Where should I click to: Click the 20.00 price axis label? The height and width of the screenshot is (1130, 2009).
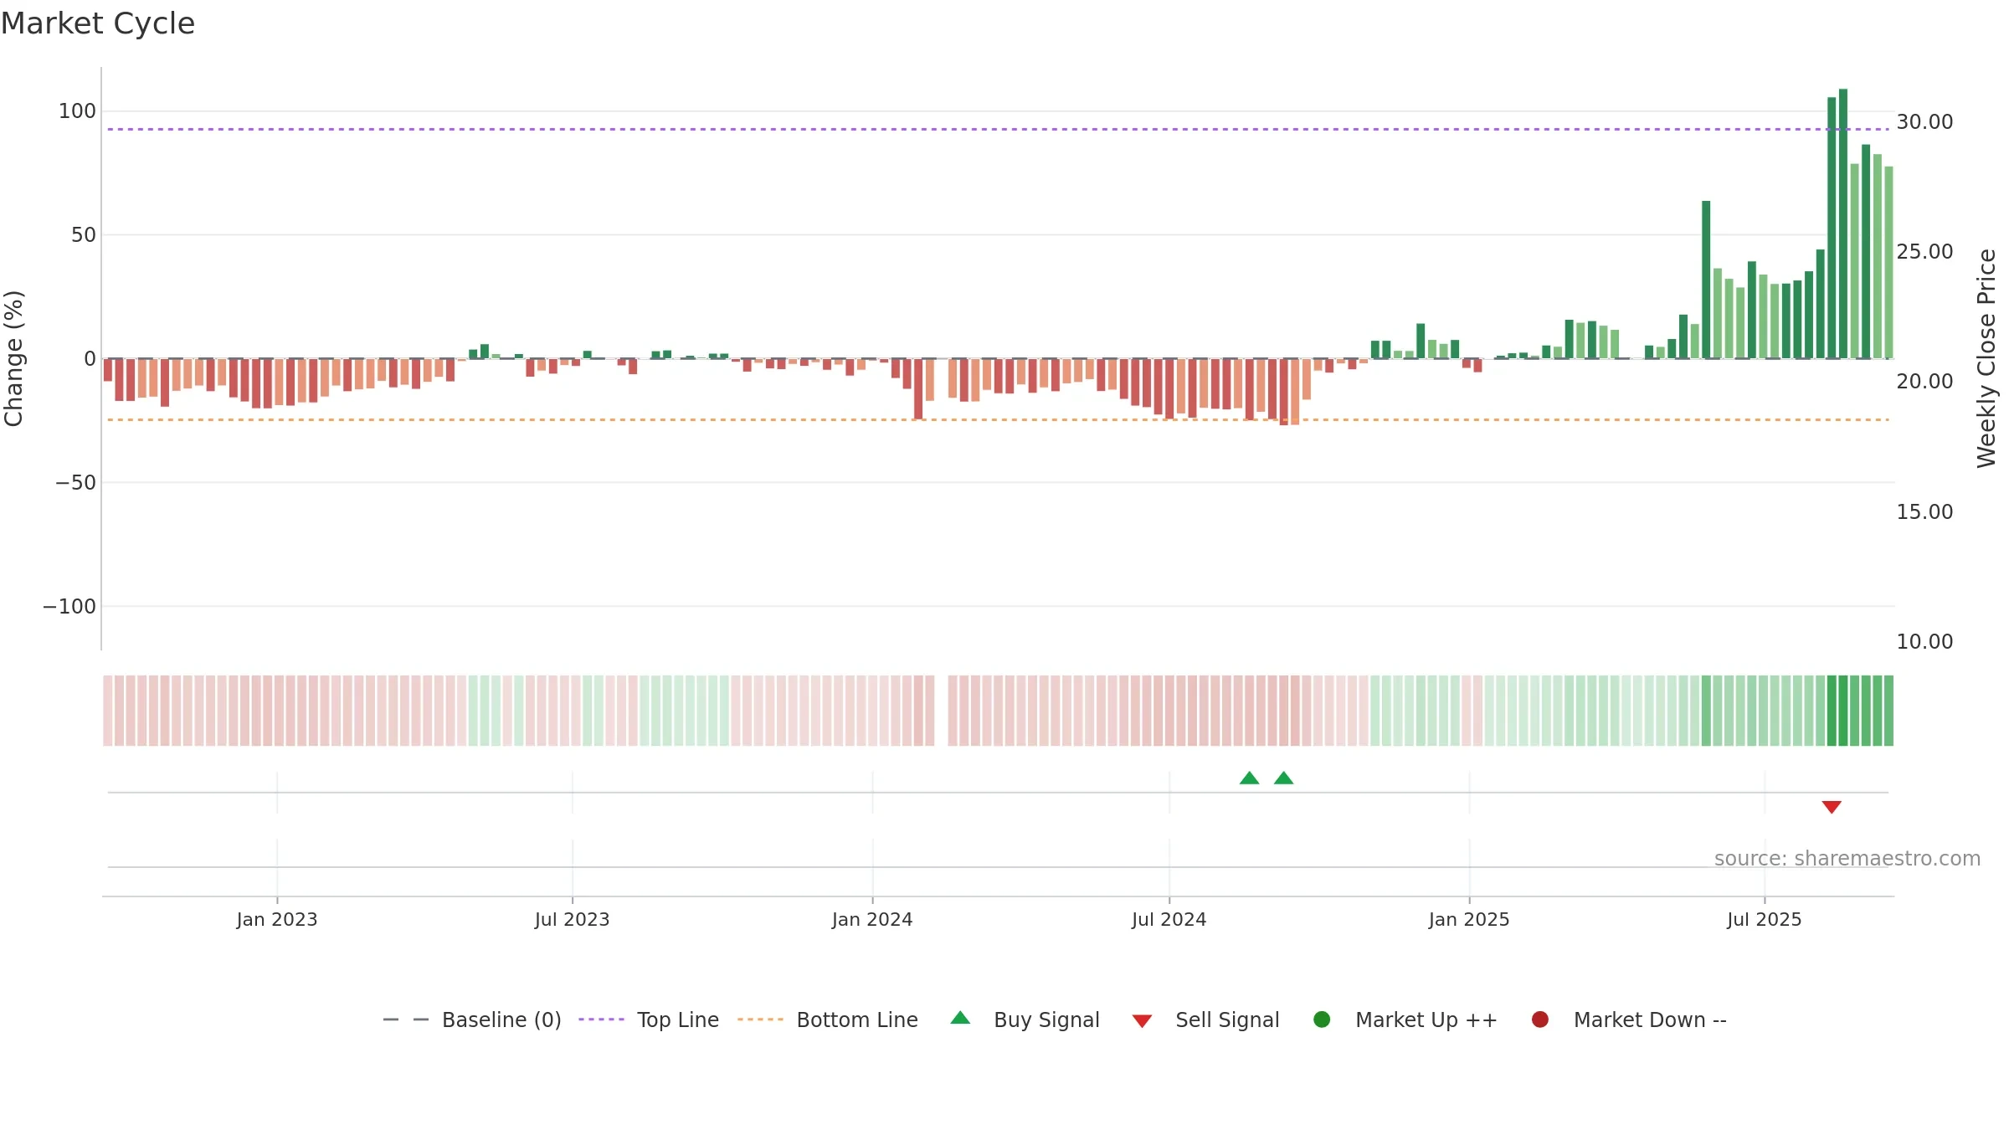click(1924, 382)
